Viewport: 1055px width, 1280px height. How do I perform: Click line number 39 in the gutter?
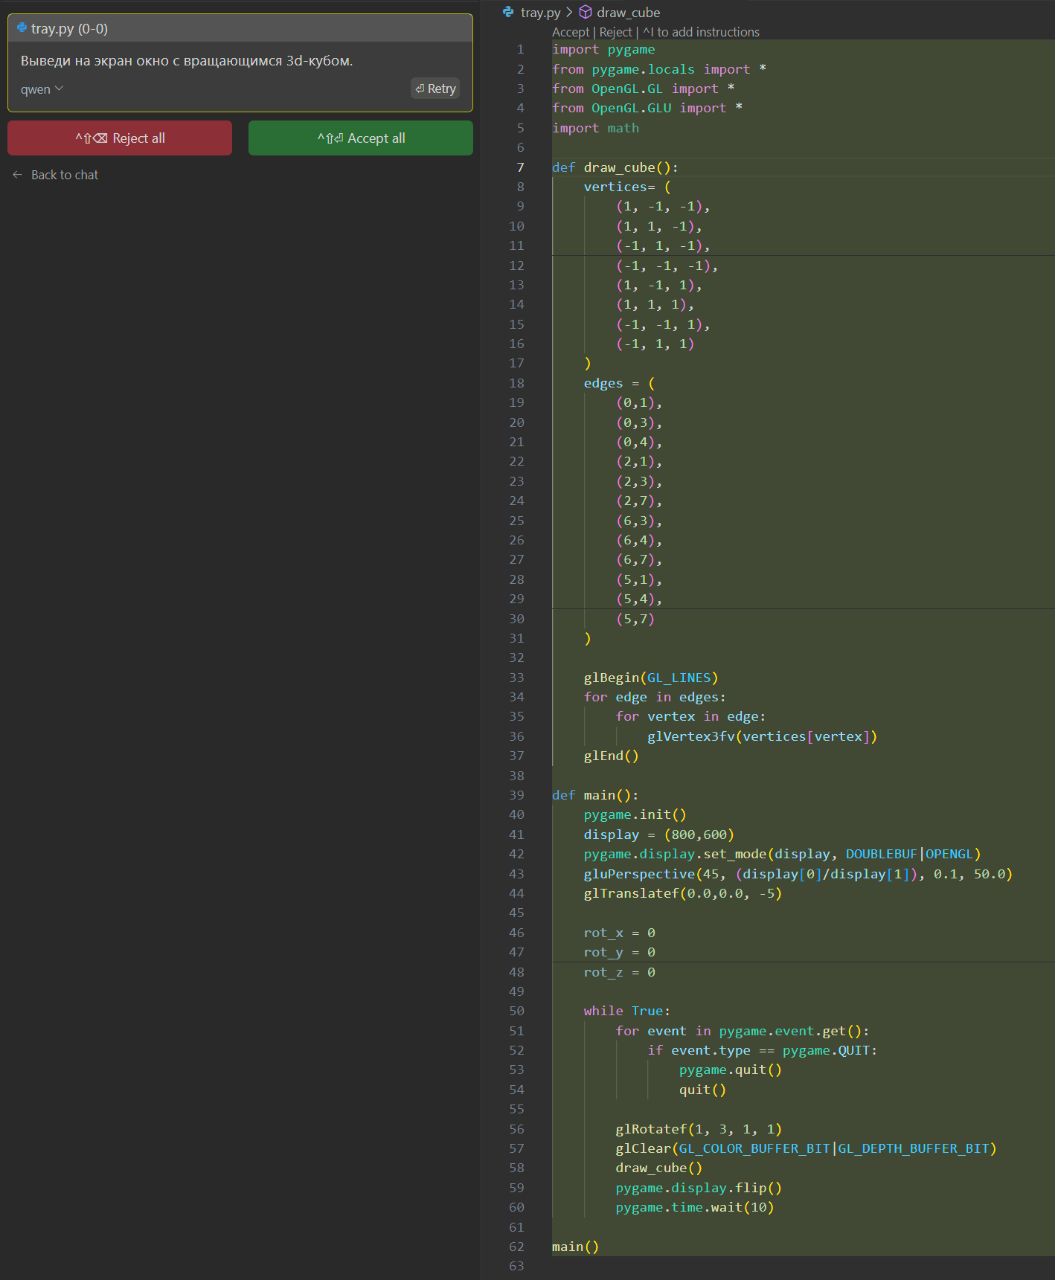click(516, 795)
